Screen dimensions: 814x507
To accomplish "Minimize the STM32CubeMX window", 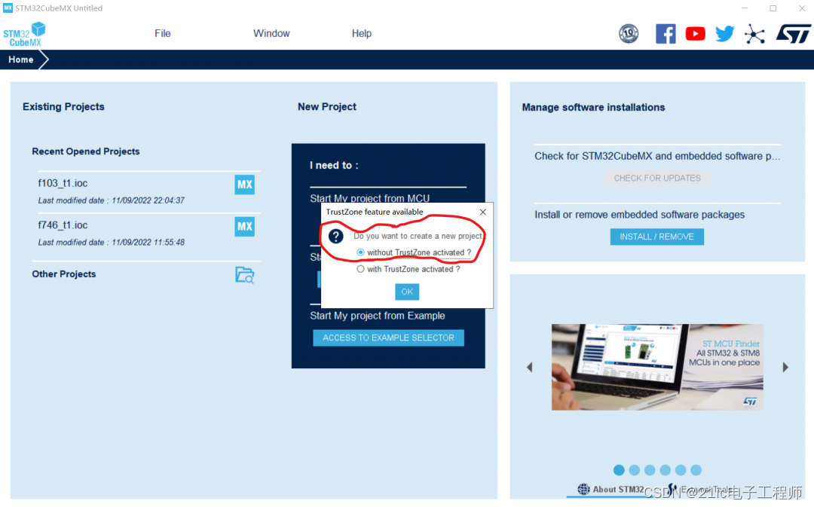I will (744, 8).
